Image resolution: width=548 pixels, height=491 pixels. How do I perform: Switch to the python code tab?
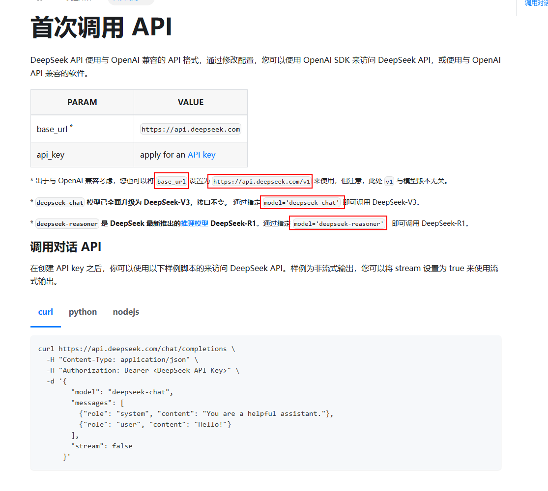click(83, 312)
